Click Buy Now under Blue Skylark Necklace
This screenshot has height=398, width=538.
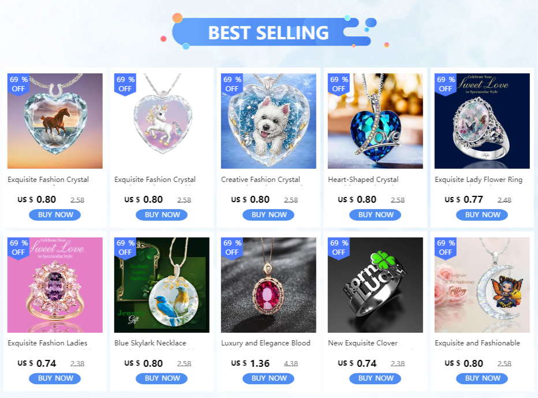(x=162, y=378)
